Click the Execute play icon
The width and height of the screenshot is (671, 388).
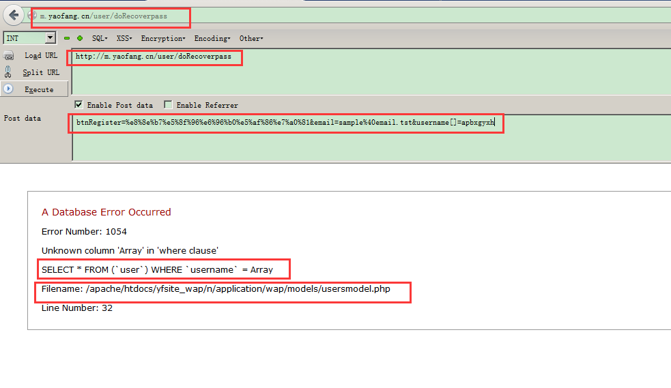point(8,89)
